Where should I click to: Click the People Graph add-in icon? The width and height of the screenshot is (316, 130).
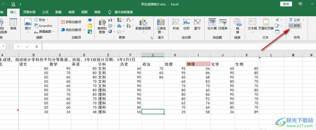90,31
